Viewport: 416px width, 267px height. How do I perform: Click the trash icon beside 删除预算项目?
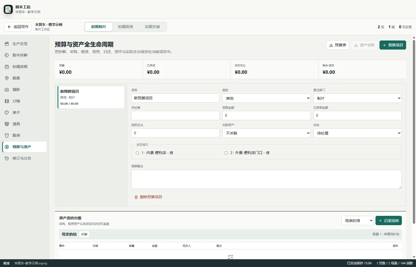(136, 197)
